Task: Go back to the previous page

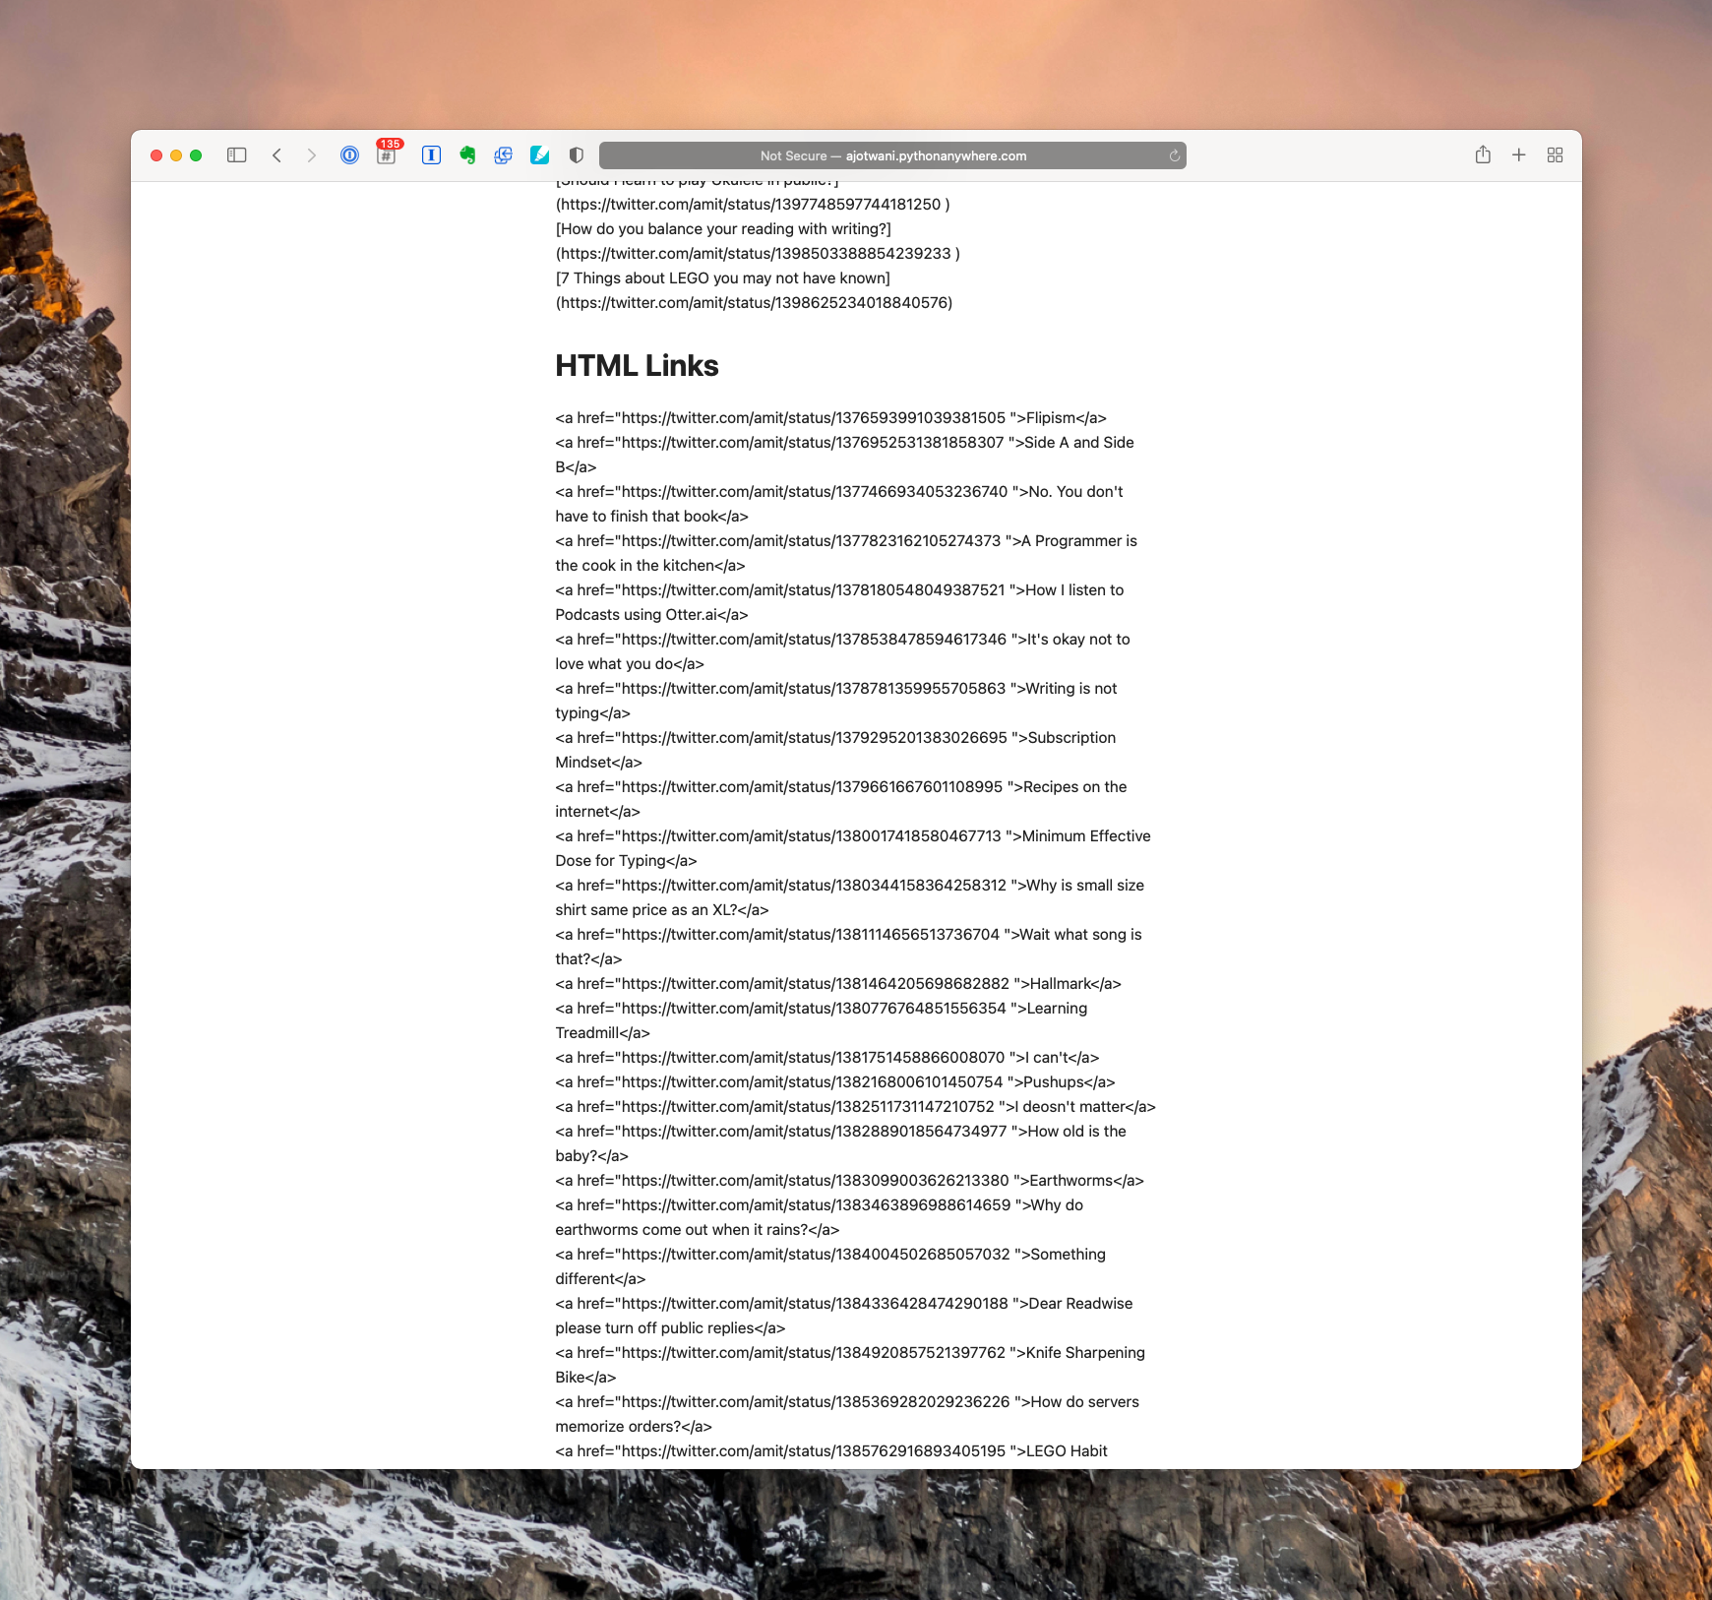Action: point(277,155)
